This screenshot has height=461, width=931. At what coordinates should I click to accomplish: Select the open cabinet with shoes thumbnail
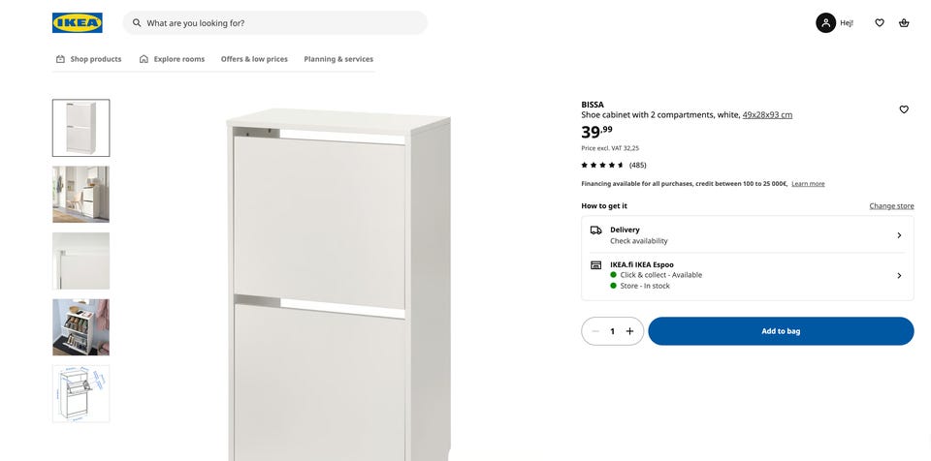(x=80, y=327)
